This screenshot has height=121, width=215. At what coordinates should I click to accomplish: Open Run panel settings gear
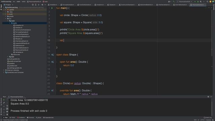pyautogui.click(x=208, y=97)
